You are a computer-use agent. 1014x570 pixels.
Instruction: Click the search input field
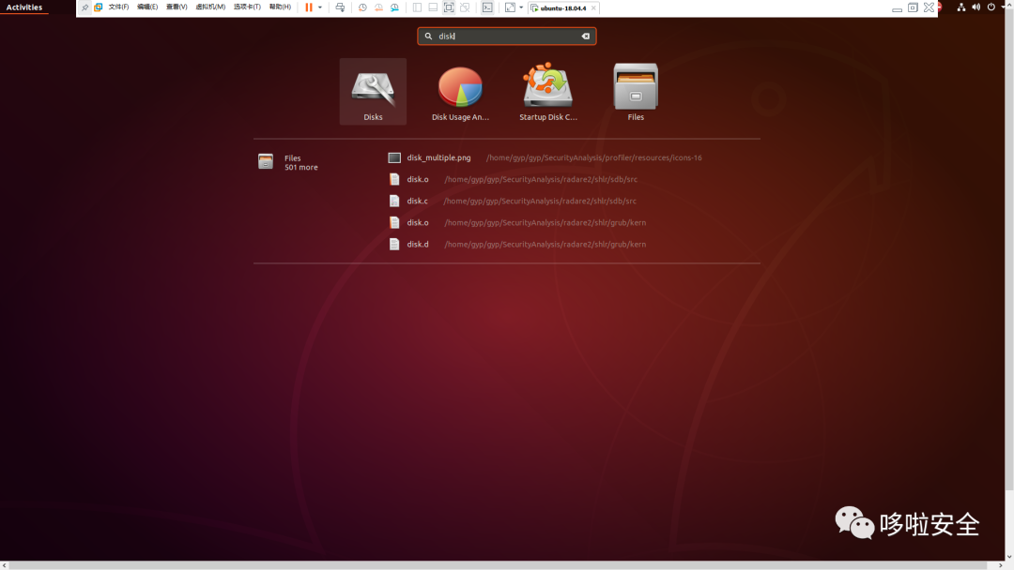(507, 37)
